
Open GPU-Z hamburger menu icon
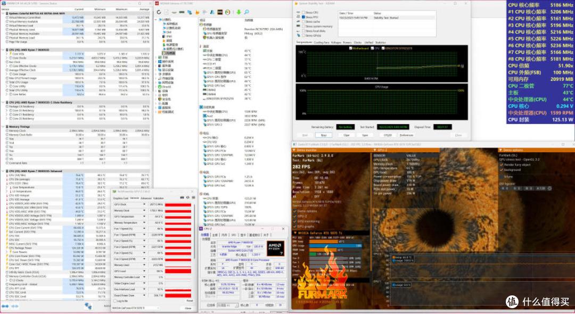pyautogui.click(x=193, y=197)
